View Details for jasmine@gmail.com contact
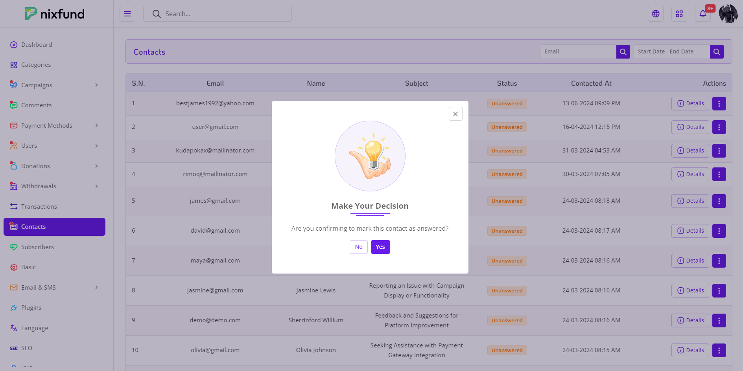This screenshot has height=371, width=743. click(690, 290)
